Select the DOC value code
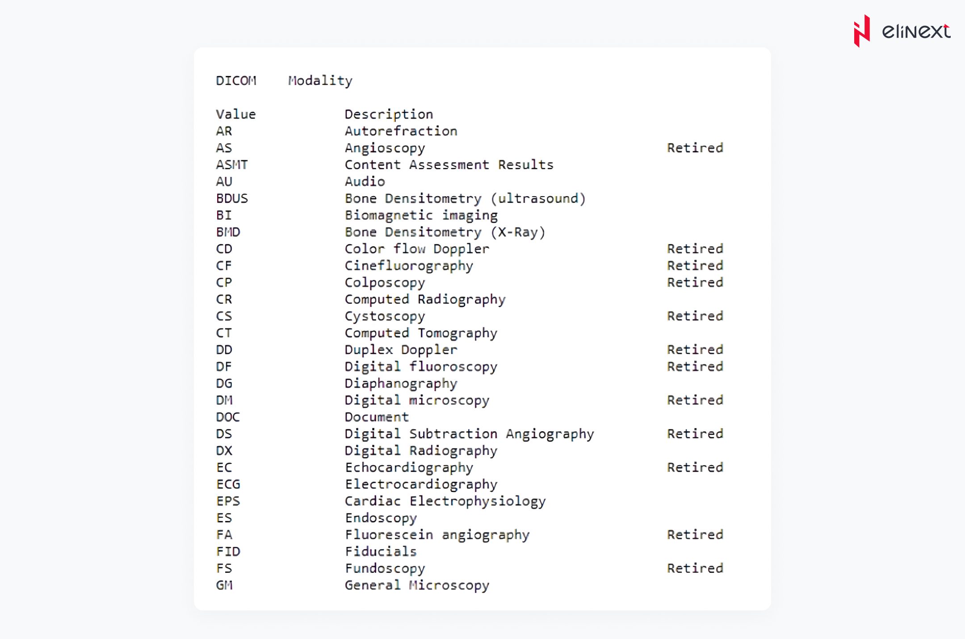This screenshot has height=639, width=965. (x=228, y=417)
